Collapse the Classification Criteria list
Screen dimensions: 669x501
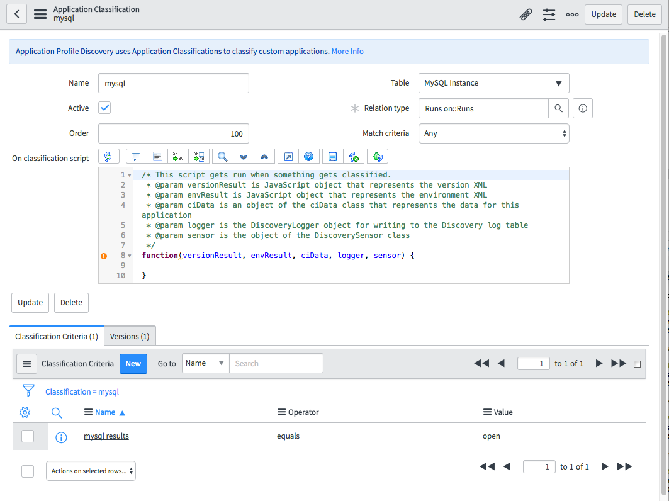tap(637, 364)
